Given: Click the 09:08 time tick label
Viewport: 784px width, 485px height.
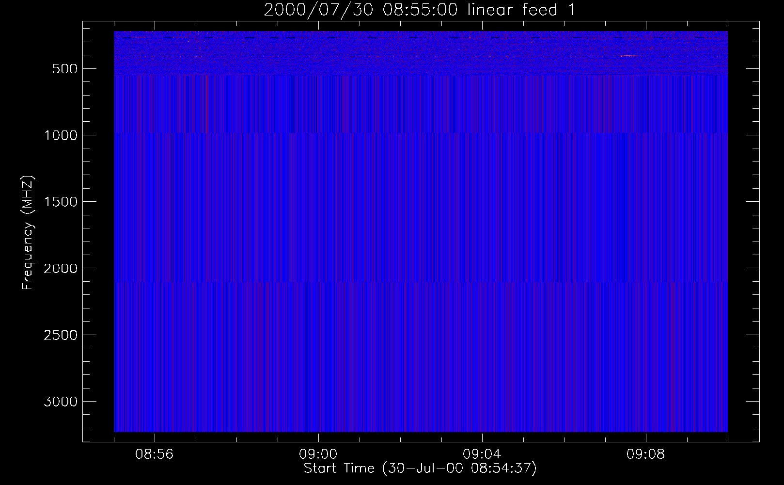Looking at the screenshot, I should pos(646,454).
